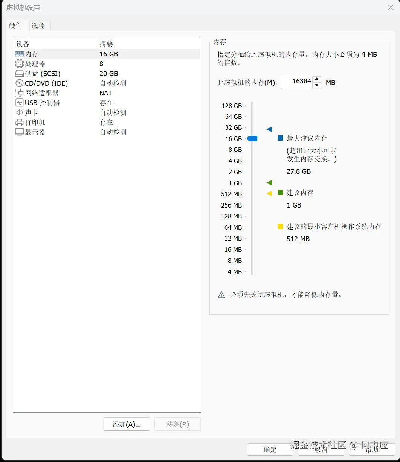
Task: Select the 内存 (Memory) device icon
Action: 19,54
